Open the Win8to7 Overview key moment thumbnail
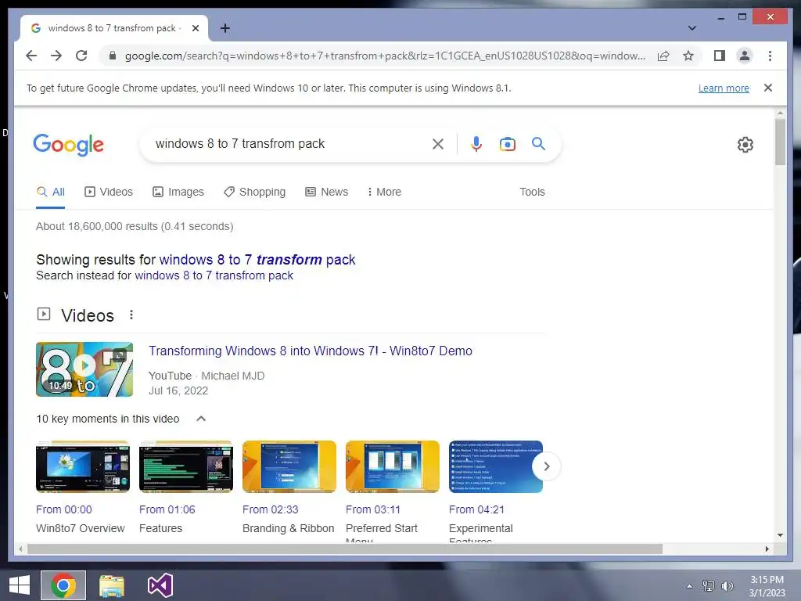This screenshot has width=801, height=601. pyautogui.click(x=83, y=466)
